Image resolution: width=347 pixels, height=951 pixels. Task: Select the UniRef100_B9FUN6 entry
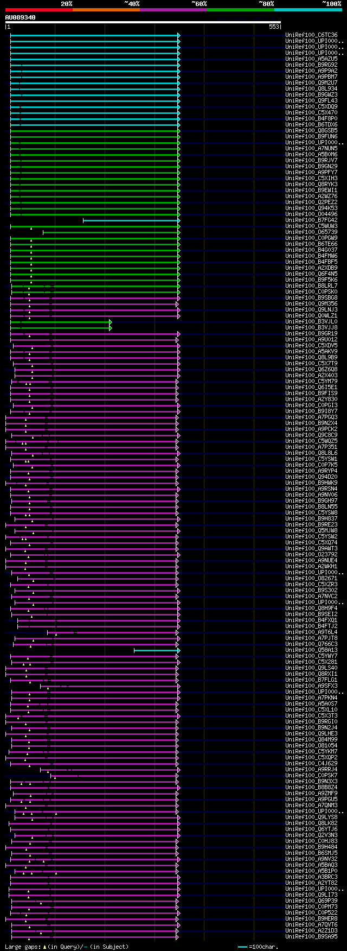point(311,137)
